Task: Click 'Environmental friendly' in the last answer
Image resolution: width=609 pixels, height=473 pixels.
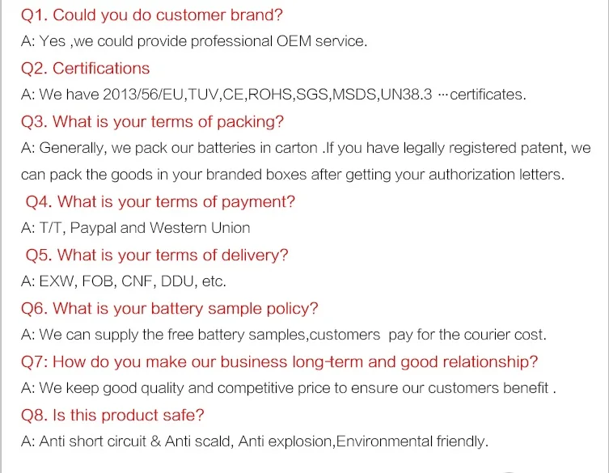Action: pos(411,441)
